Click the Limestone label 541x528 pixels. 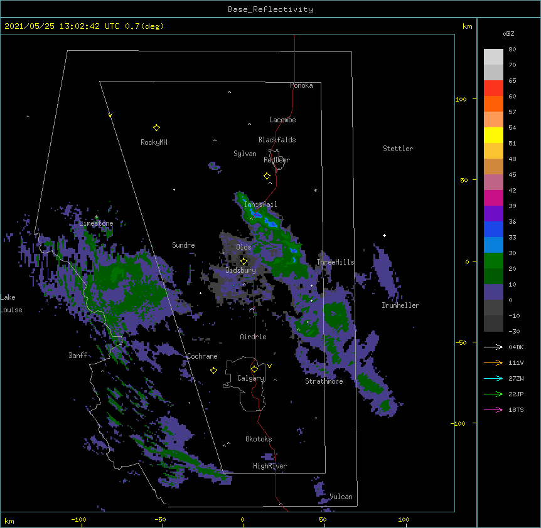pos(96,223)
